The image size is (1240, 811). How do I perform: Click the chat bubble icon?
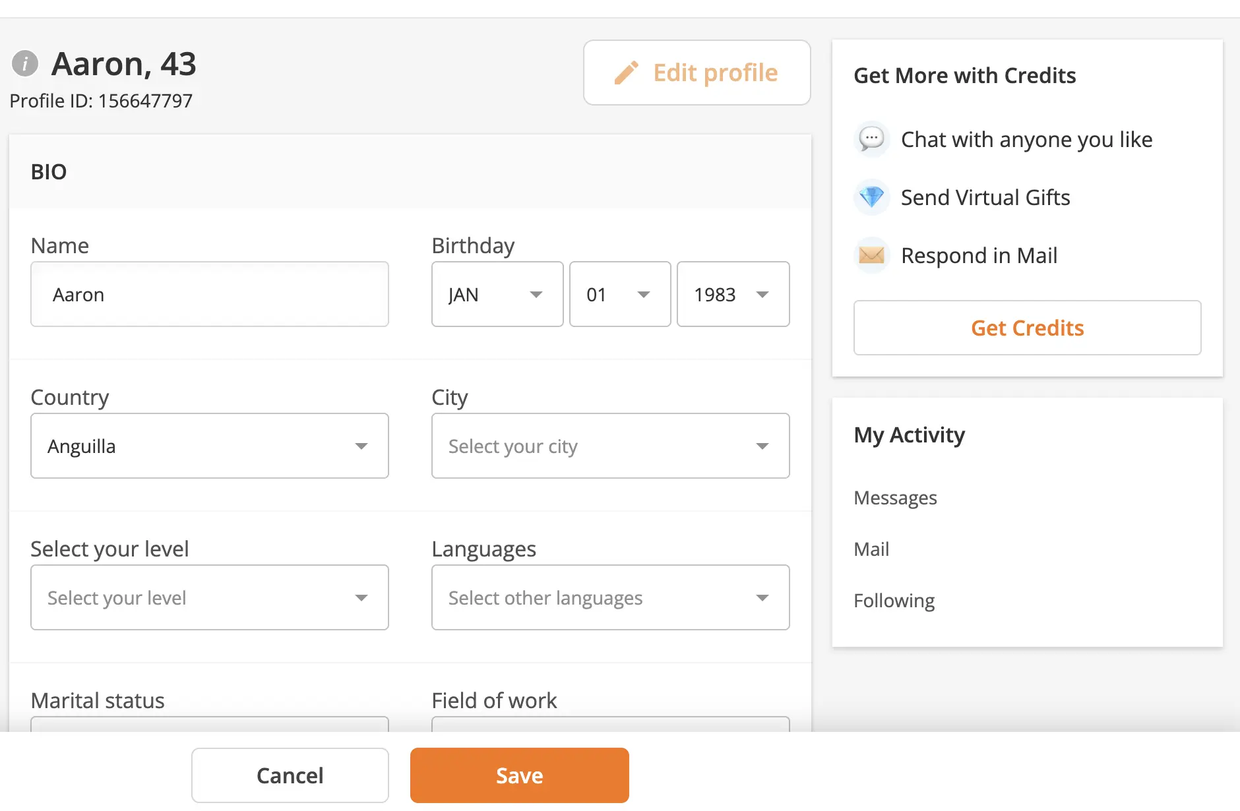point(871,139)
